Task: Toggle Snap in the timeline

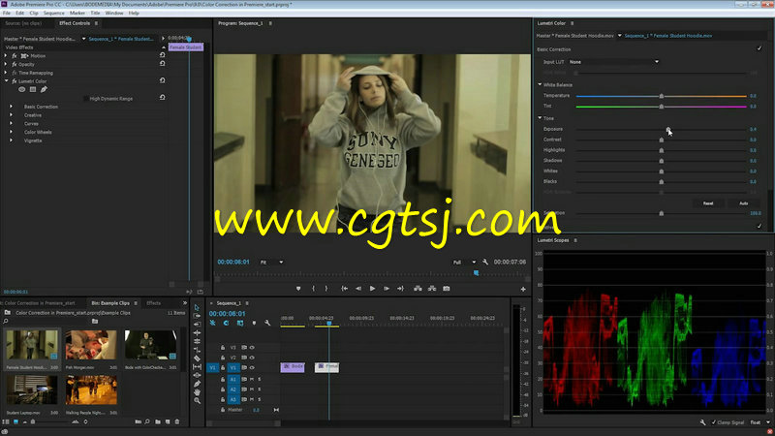Action: 226,323
